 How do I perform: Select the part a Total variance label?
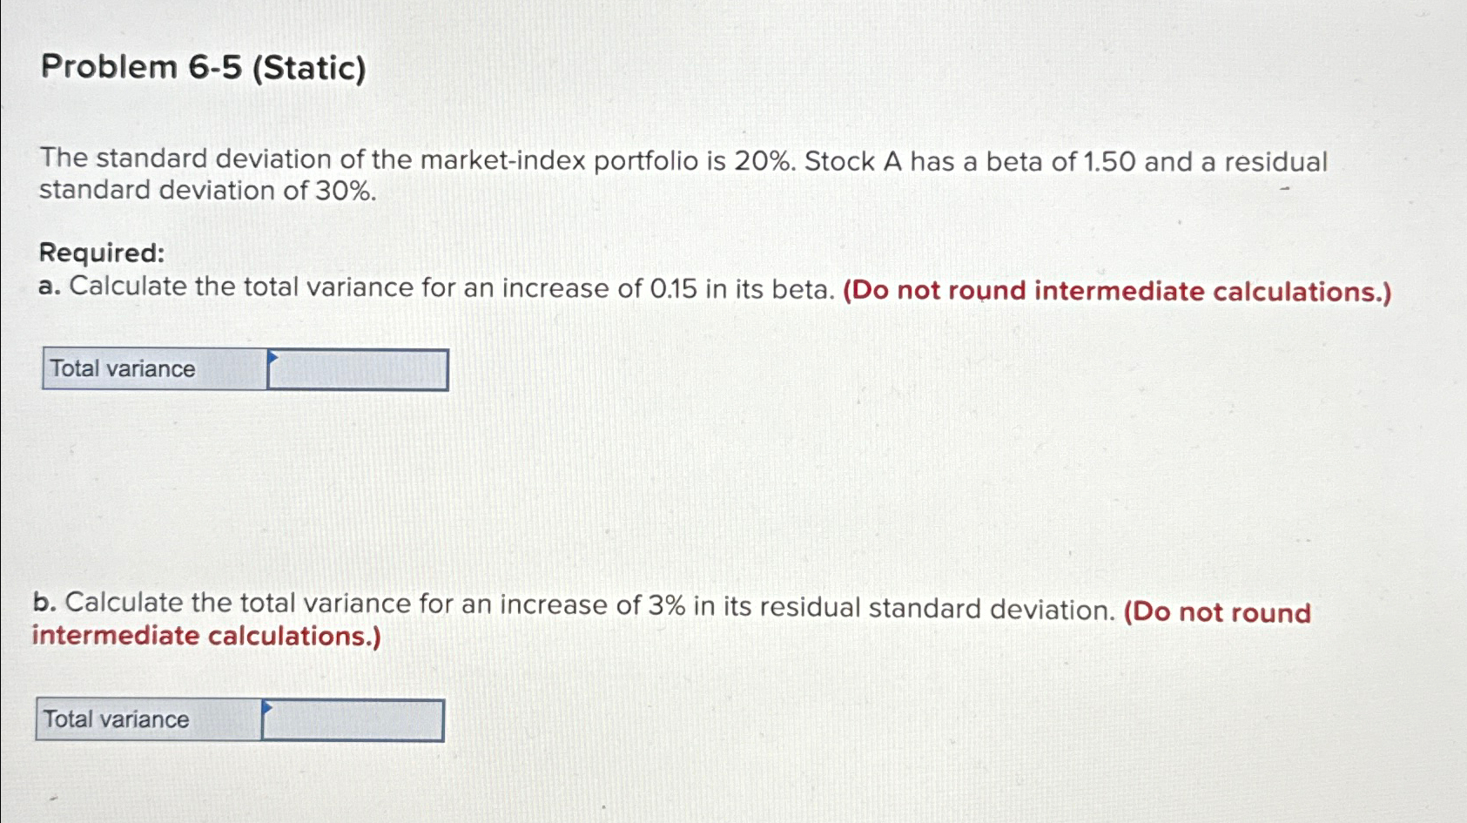click(122, 369)
